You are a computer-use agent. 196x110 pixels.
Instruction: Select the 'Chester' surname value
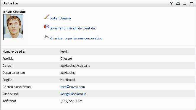(66, 59)
